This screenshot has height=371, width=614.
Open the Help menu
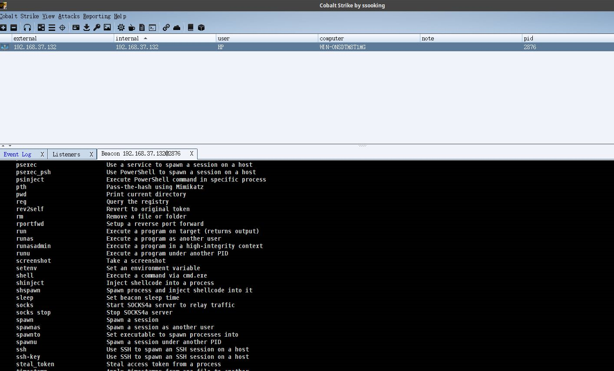[120, 16]
